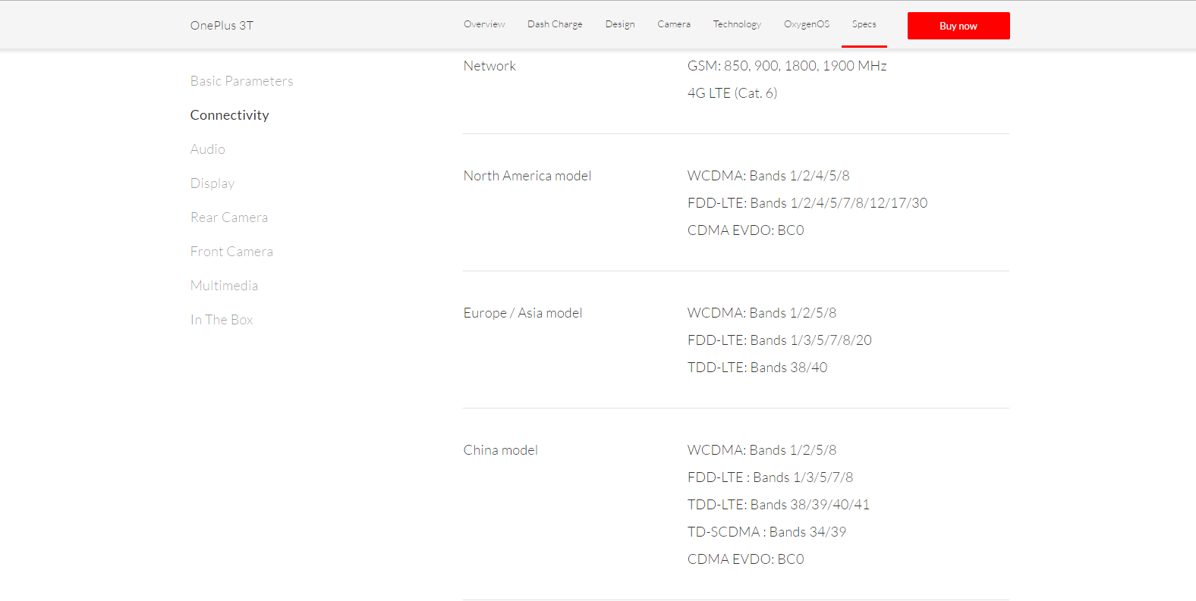Screen dimensions: 1196x601
Task: Click the active Specs tab
Action: click(x=864, y=24)
